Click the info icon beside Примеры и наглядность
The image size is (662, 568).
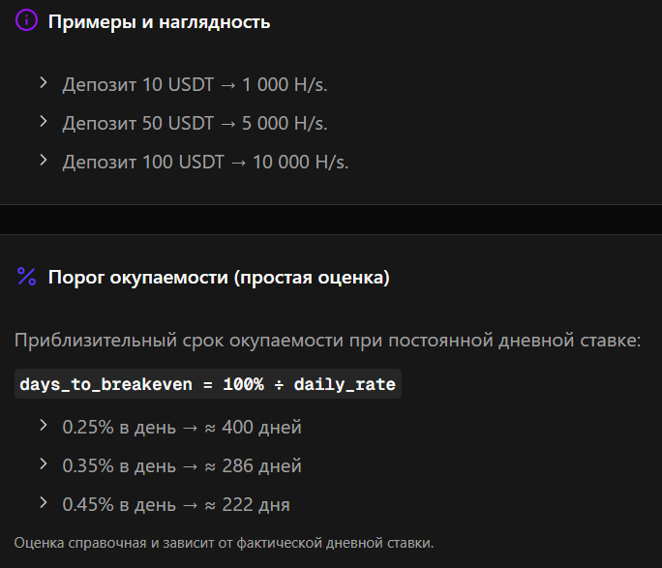pos(27,21)
